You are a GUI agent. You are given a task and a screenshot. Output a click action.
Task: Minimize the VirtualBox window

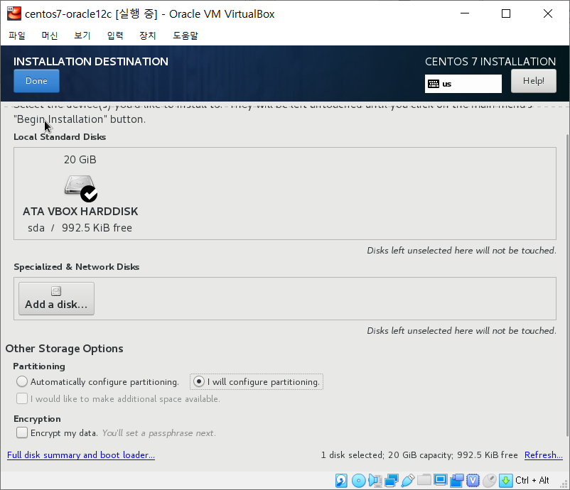point(465,13)
